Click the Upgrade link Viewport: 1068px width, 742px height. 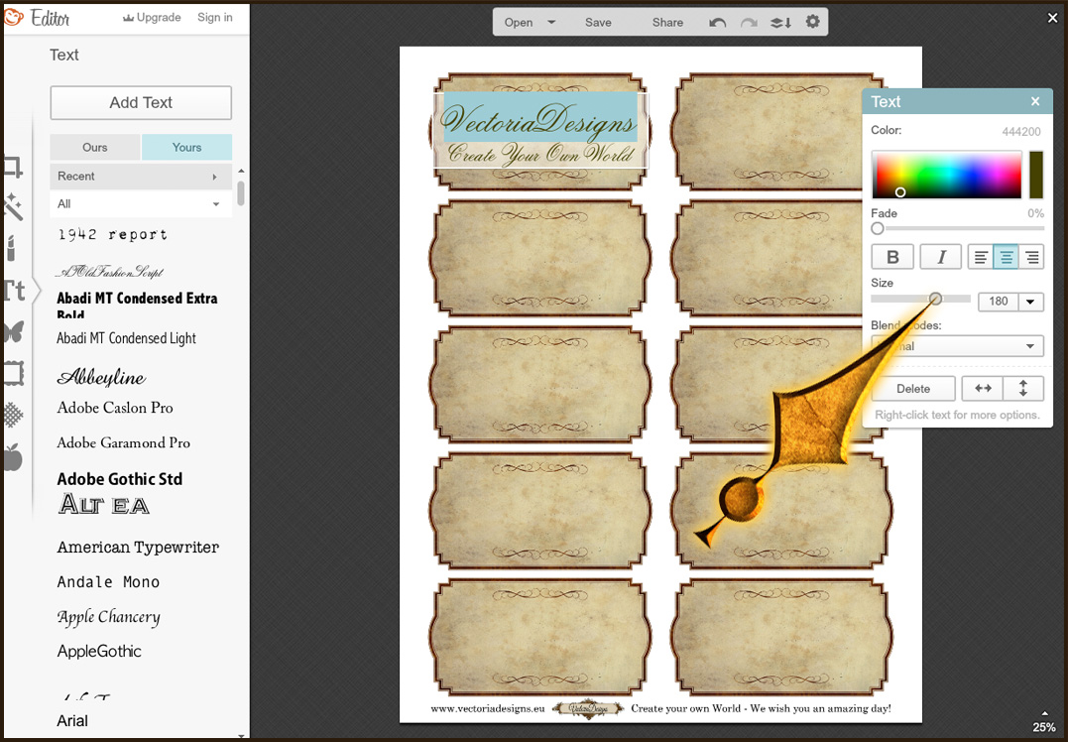(x=152, y=18)
